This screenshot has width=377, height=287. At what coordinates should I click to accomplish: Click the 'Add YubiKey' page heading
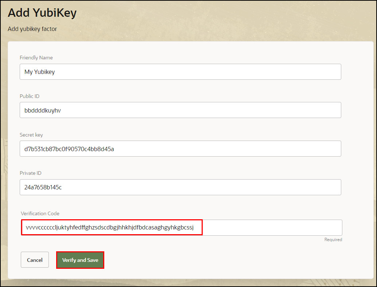pos(42,13)
